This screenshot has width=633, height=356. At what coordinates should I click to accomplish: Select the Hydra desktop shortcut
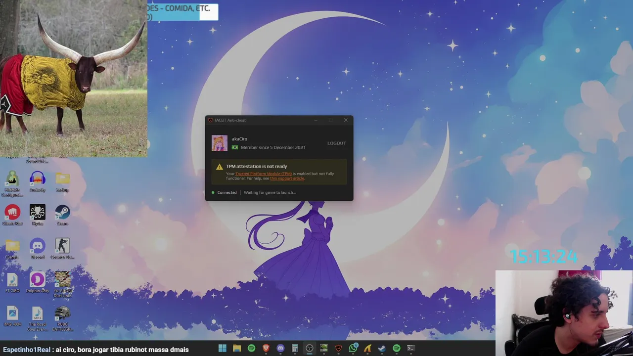tap(38, 216)
